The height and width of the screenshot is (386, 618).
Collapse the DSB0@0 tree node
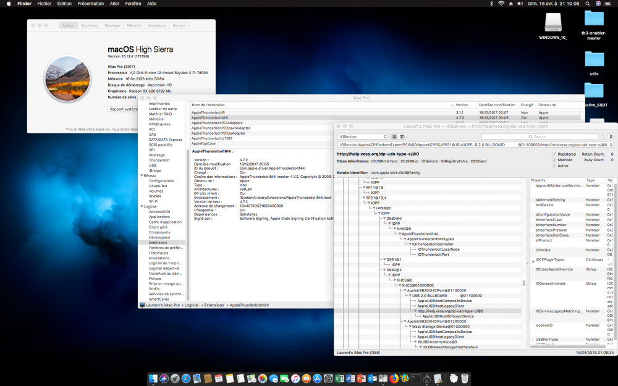pos(384,218)
